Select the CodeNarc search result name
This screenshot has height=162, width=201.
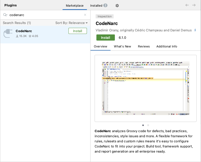(x=24, y=31)
